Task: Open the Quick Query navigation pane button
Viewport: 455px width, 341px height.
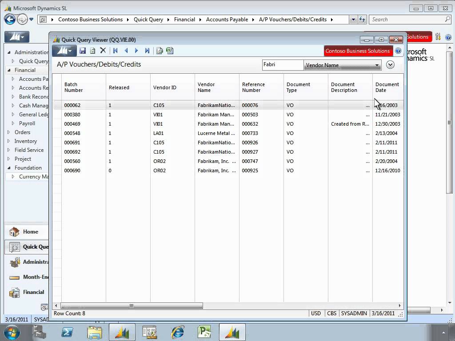Action: click(x=27, y=247)
